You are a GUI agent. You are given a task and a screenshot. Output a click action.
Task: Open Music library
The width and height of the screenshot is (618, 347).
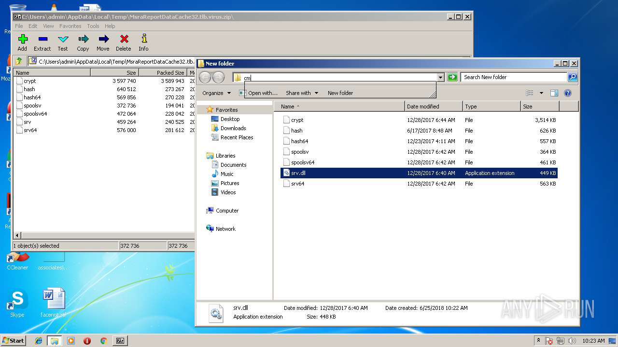pyautogui.click(x=227, y=174)
